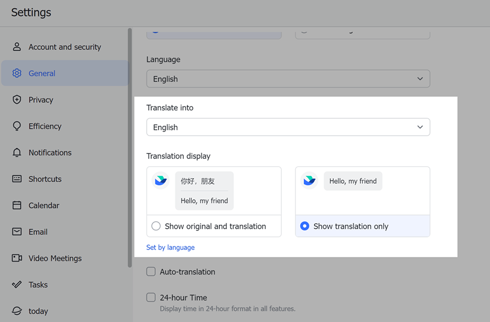The width and height of the screenshot is (490, 322).
Task: Toggle the 24-hour Time checkbox
Action: click(151, 298)
